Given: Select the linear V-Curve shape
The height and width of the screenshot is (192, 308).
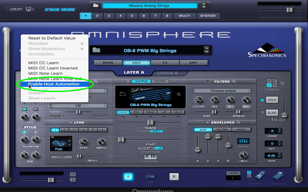Looking at the screenshot, I should pos(269,81).
